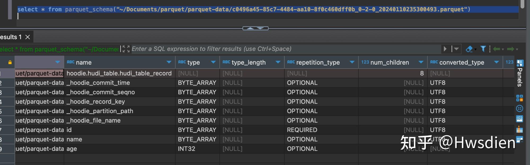
Task: Open custom filters funnel icon
Action: [x=483, y=49]
